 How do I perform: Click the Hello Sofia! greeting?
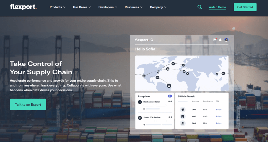pyautogui.click(x=146, y=49)
